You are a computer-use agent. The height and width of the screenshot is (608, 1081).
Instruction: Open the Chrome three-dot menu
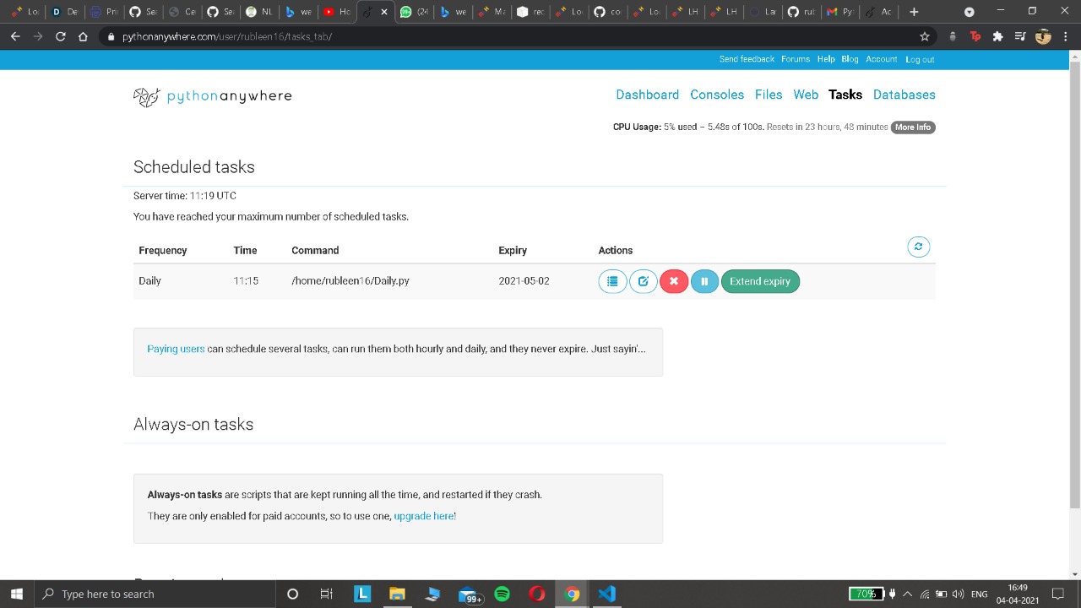[1064, 36]
